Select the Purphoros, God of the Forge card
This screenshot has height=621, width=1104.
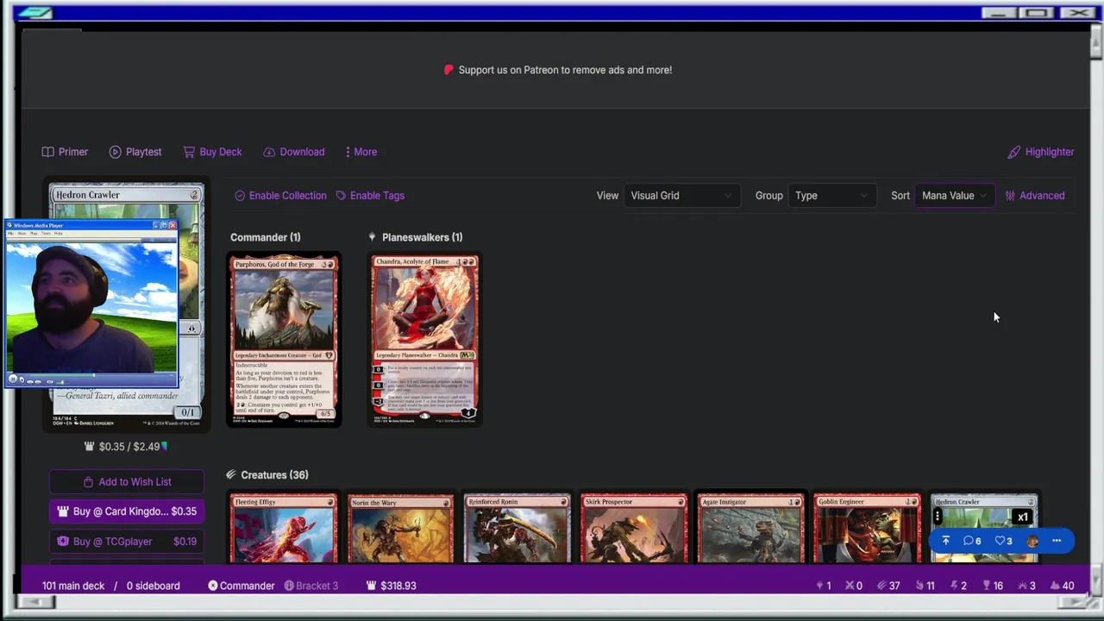click(284, 340)
